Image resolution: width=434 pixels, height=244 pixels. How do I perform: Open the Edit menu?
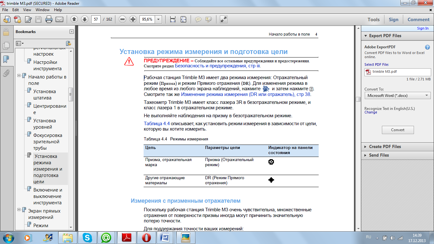(15, 10)
